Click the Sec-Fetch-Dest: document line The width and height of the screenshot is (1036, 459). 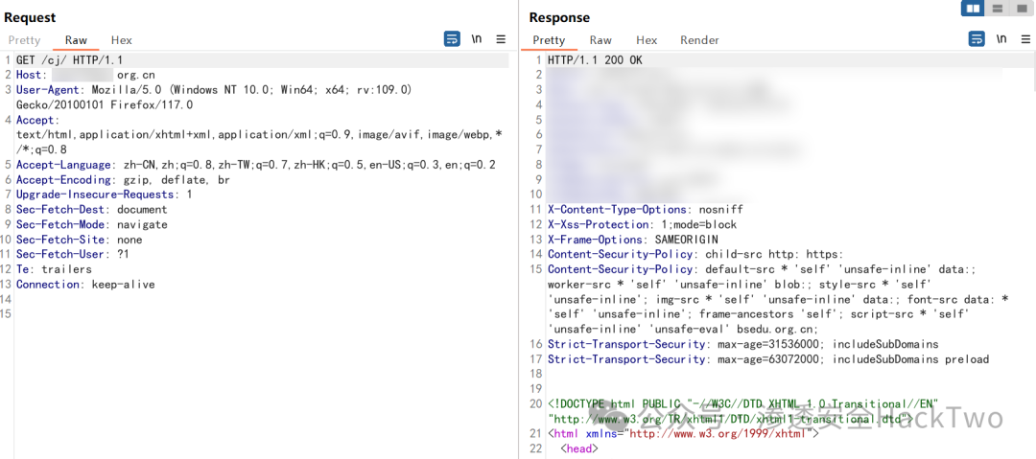click(x=91, y=209)
